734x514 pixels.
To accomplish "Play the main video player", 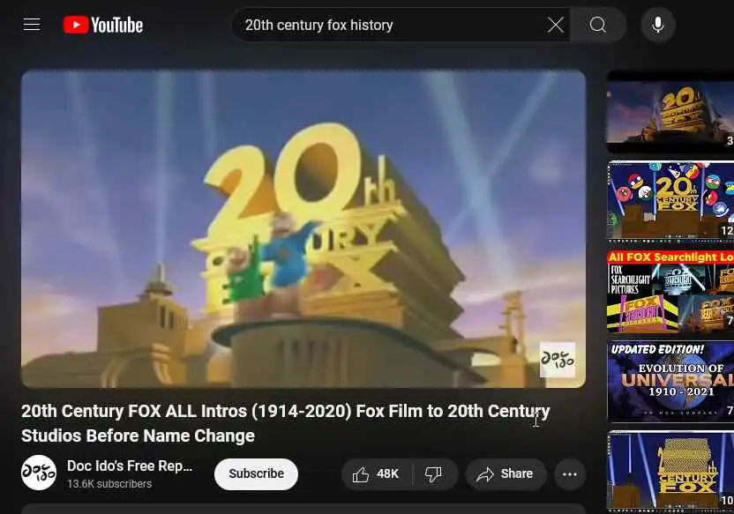I will coord(303,228).
